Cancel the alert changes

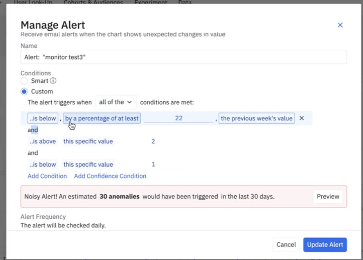[x=286, y=245]
